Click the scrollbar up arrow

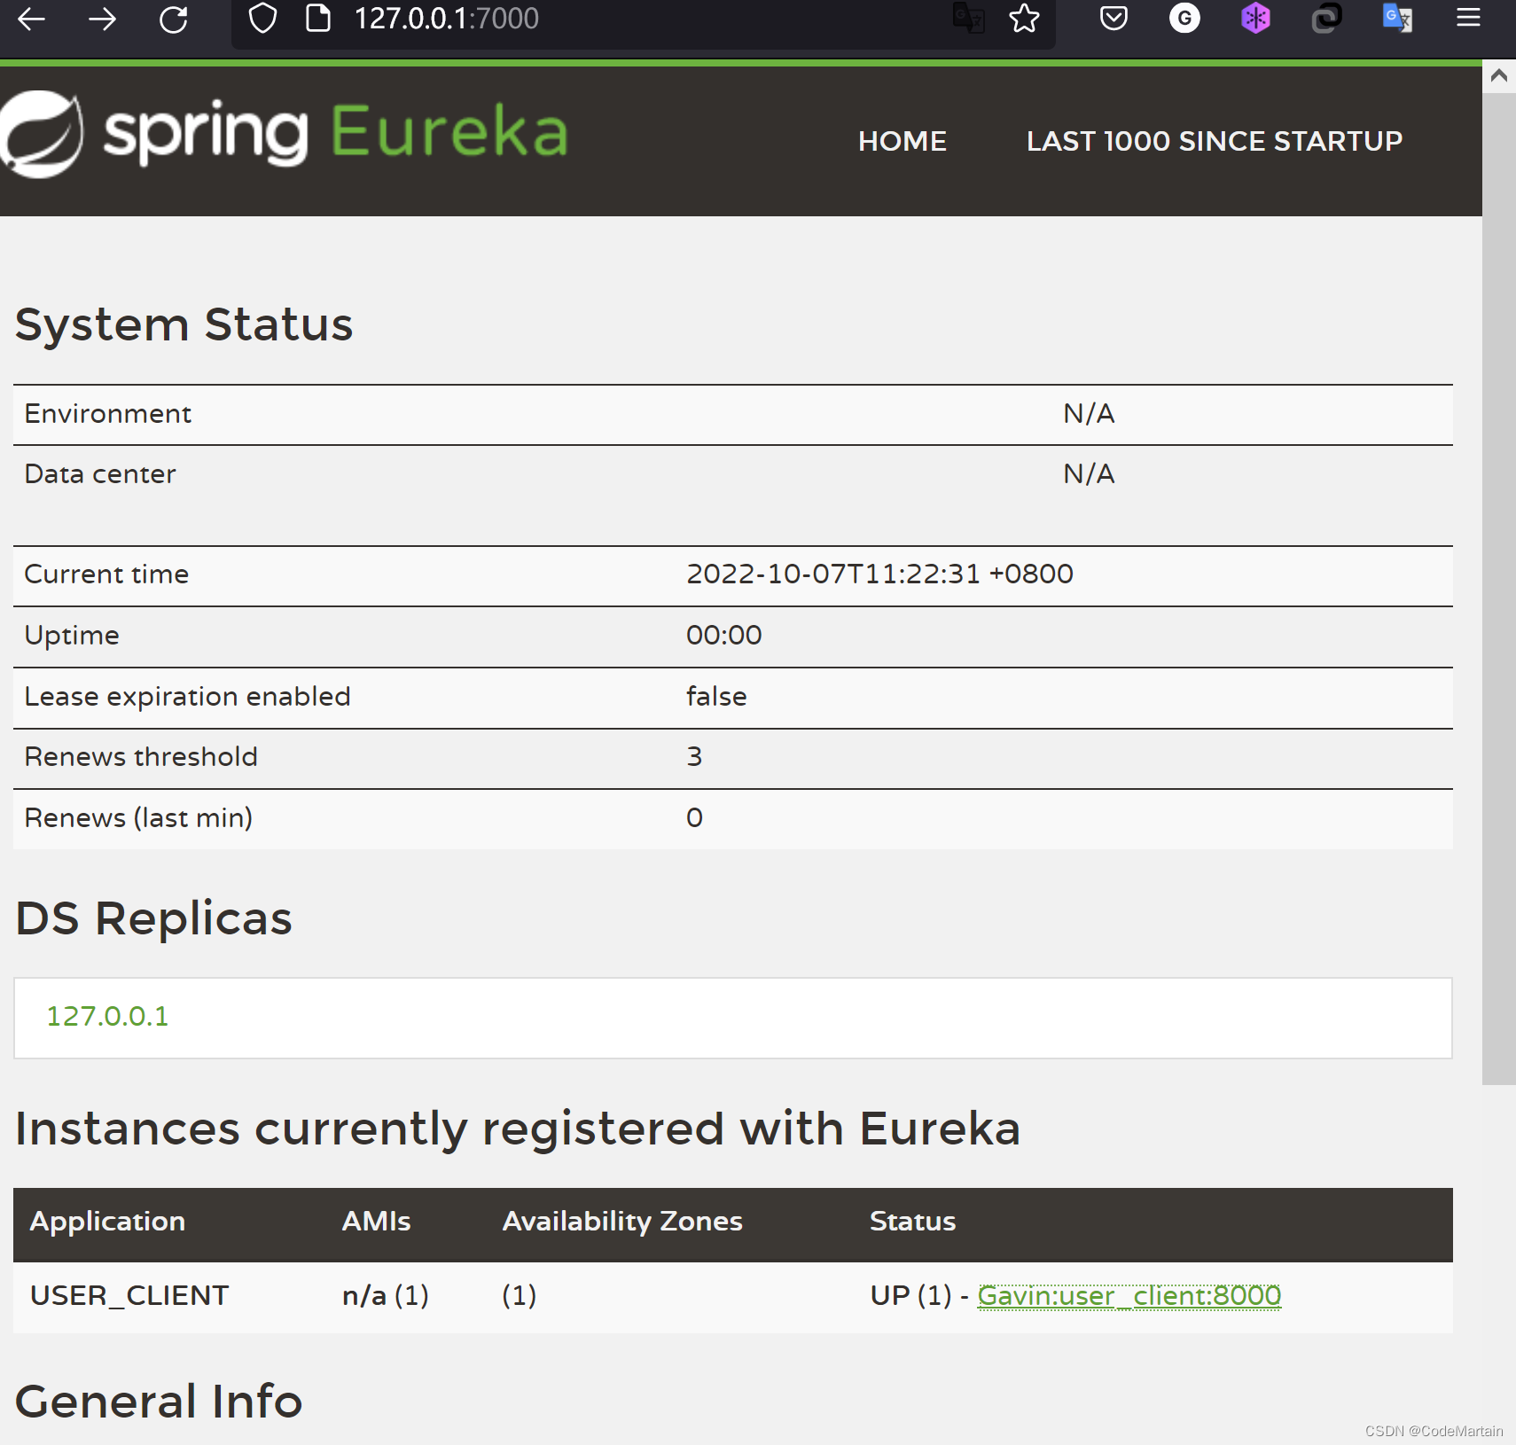(x=1499, y=76)
